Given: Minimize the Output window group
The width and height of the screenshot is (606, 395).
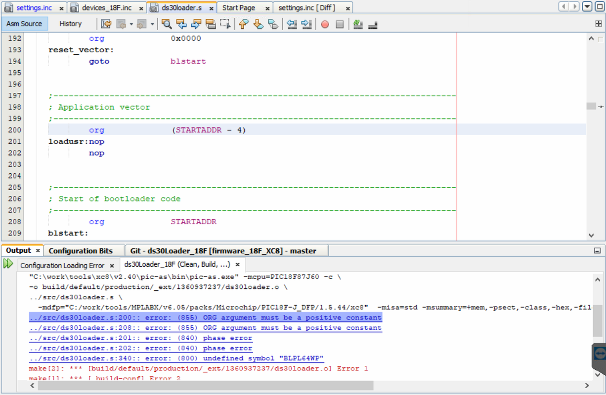Looking at the screenshot, I should coord(597,251).
